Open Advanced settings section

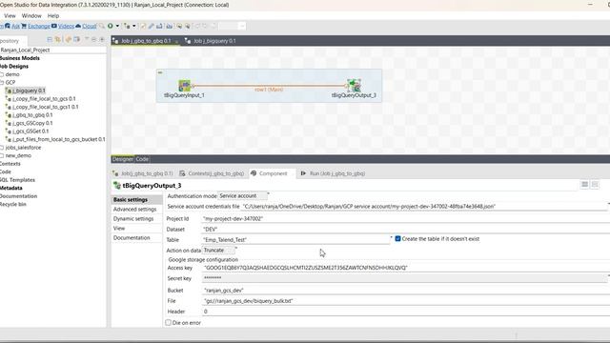point(136,210)
